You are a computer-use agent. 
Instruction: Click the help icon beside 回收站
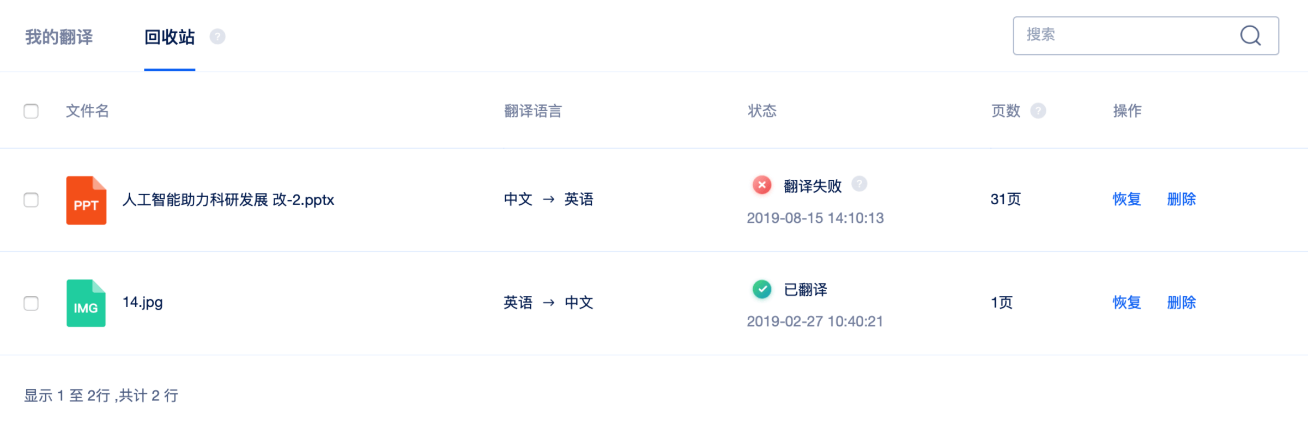217,36
